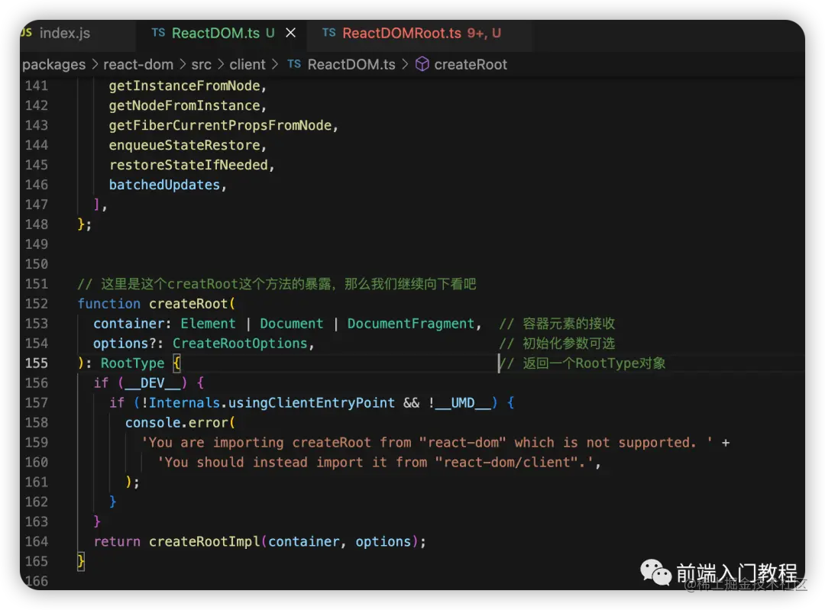Click the DocumentFragment type

pos(411,324)
